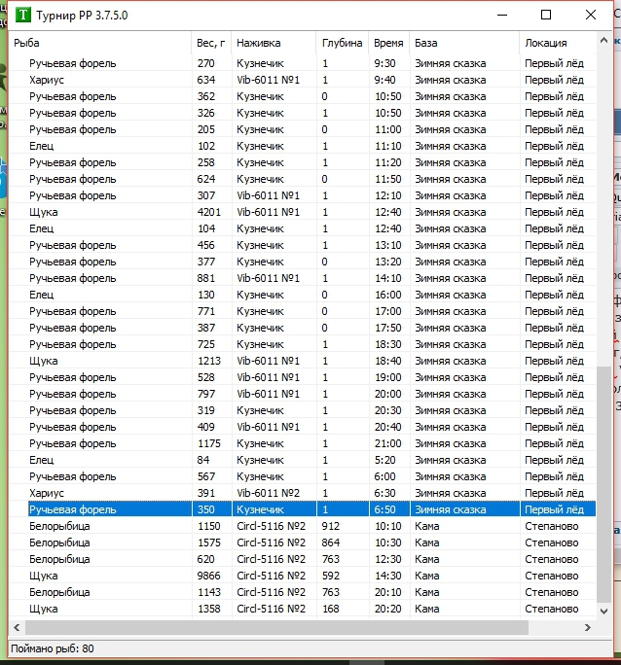The width and height of the screenshot is (621, 665).
Task: Select the Елец row weighing 102
Action: pos(302,146)
